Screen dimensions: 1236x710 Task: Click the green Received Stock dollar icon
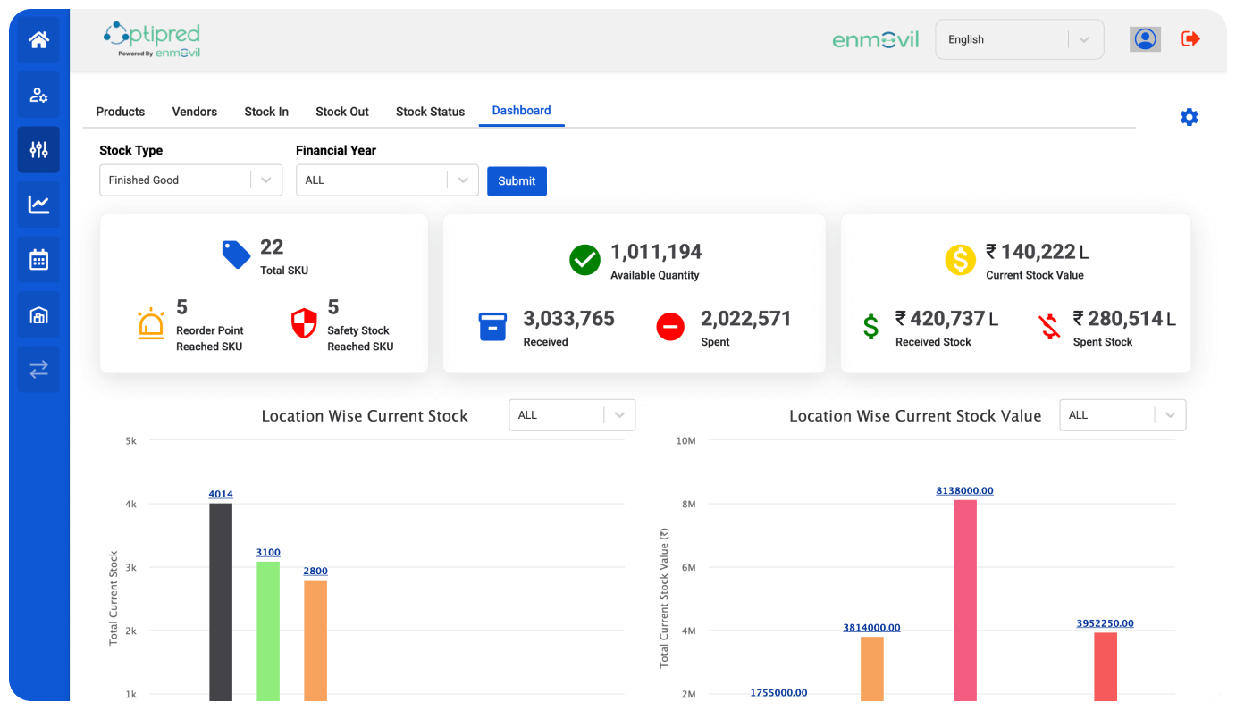pos(870,327)
